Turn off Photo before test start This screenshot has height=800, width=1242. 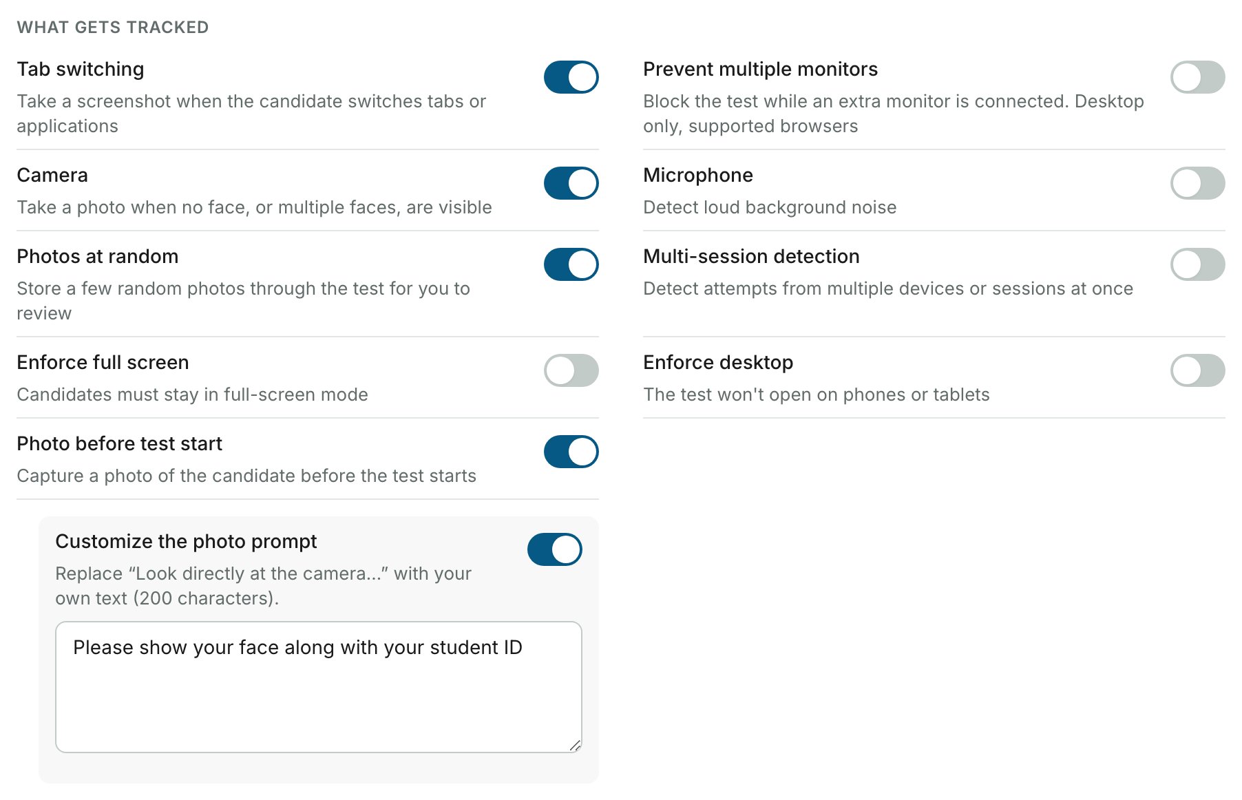coord(571,452)
